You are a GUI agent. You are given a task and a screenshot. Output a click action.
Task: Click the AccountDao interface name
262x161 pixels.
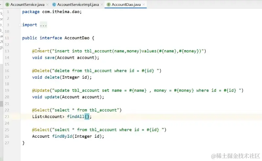[77, 38]
